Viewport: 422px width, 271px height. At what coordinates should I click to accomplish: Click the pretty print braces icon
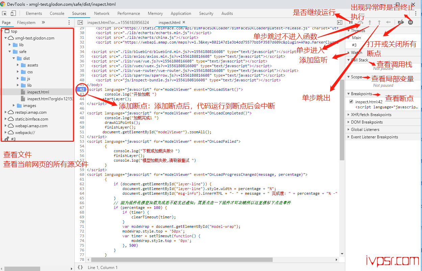tap(80, 267)
